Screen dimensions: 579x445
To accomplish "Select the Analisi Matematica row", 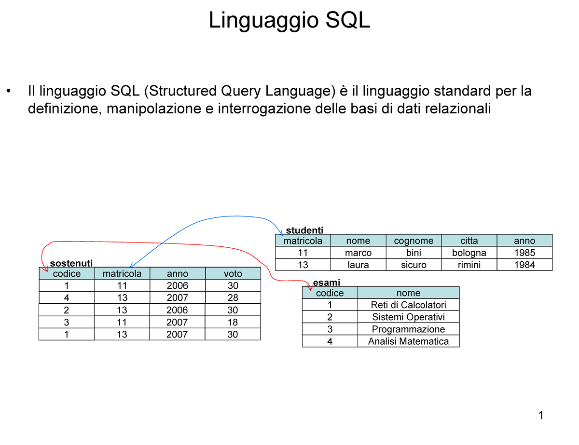I will [408, 341].
